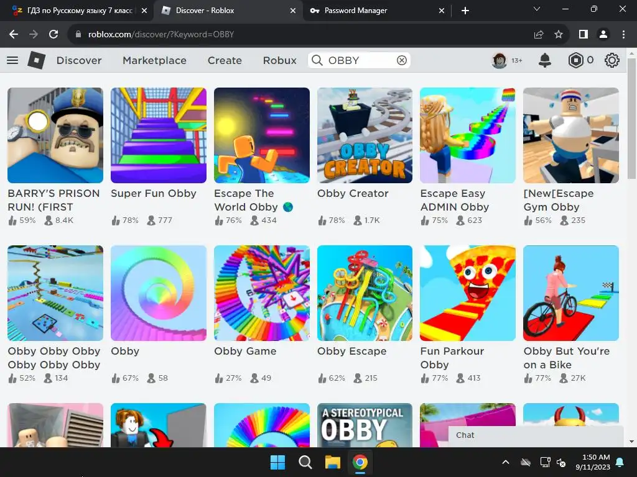
Task: Clear the OBBY search field
Action: click(401, 60)
